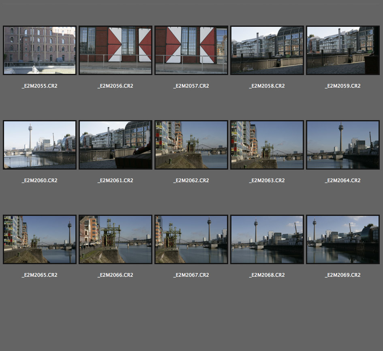383x351 pixels.
Task: Select the _E2M2062.CR2 filename label
Action: coord(191,181)
